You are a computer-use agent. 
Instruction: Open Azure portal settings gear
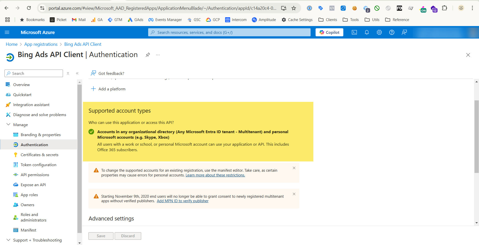point(379,32)
